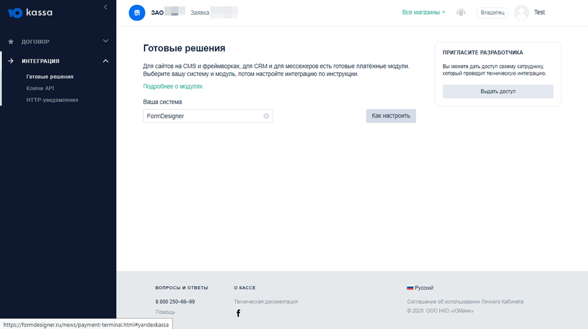Viewport: 588px width, 329px height.
Task: Collapse the Интеграция menu section
Action: 105,61
